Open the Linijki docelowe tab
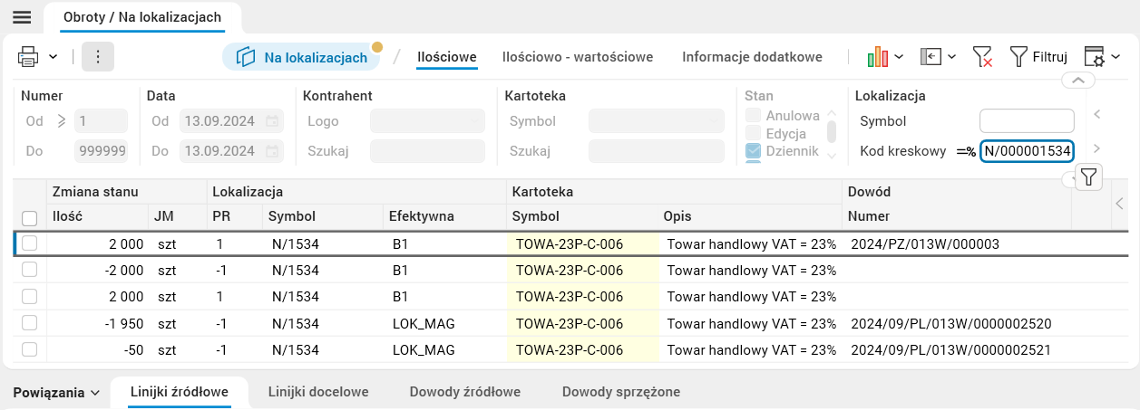This screenshot has height=410, width=1140. click(x=318, y=392)
